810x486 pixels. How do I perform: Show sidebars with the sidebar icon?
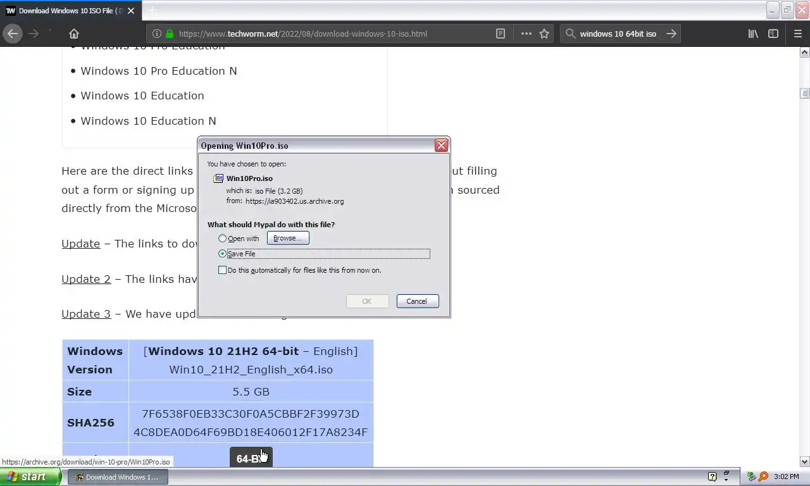pos(773,34)
